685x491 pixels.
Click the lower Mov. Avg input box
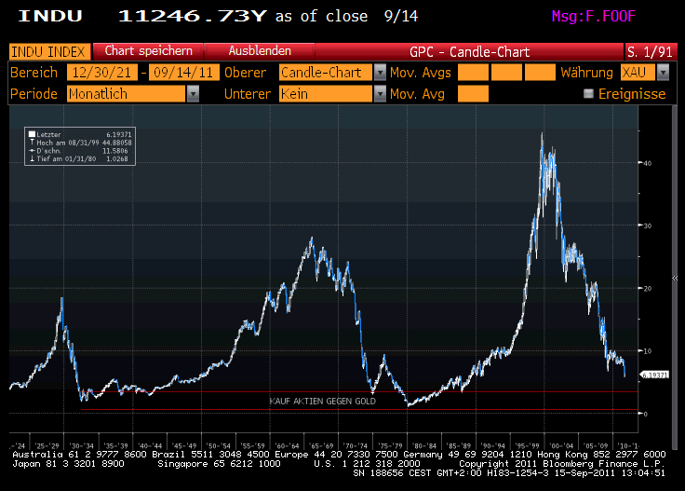point(473,94)
